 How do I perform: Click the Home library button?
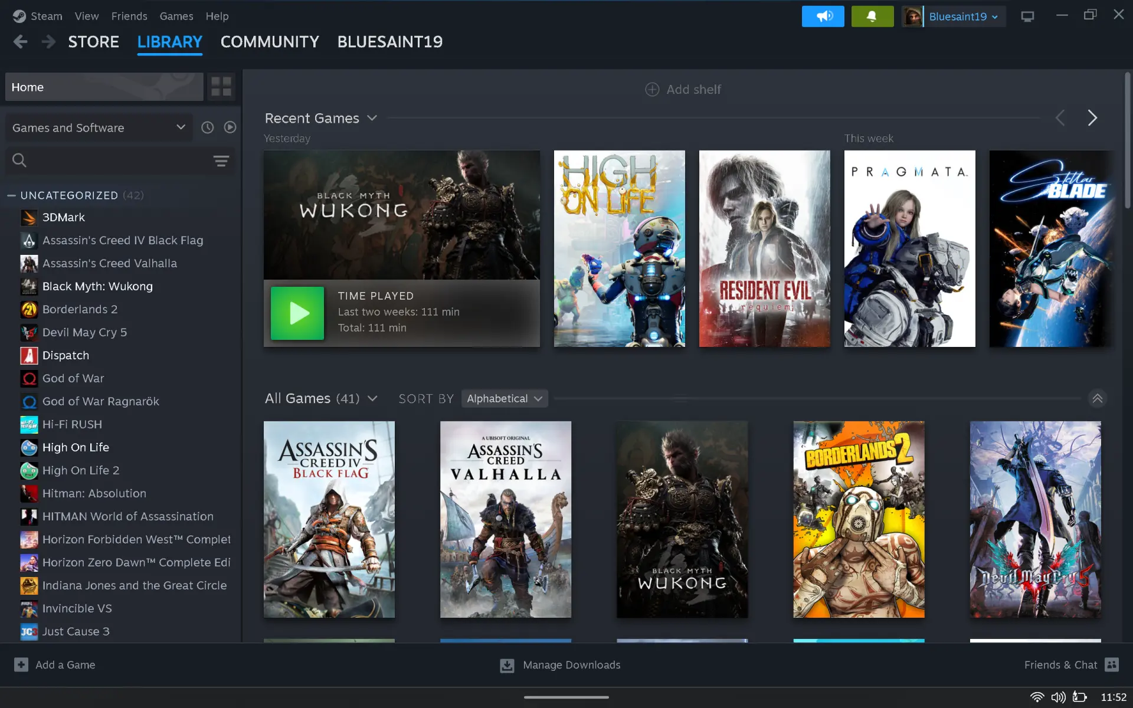pos(104,87)
